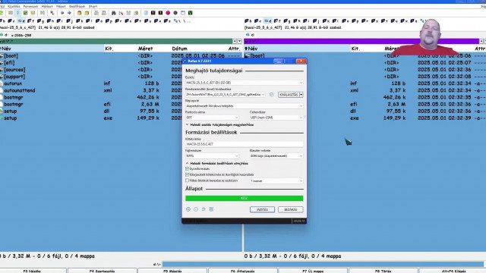This screenshot has width=486, height=273.
Task: Select drive d in right drive bar
Action: coord(267,21)
